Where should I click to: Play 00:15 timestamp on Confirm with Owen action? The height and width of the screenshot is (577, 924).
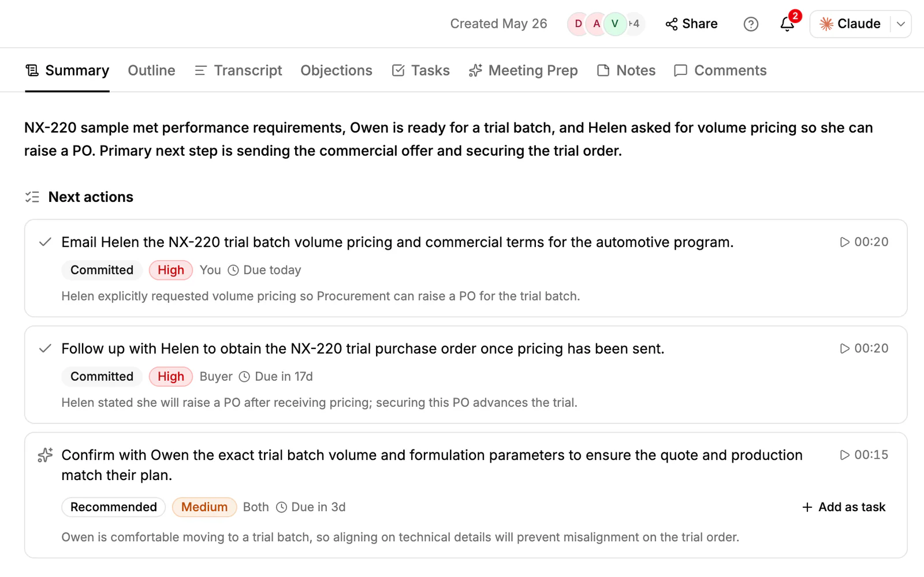point(864,455)
